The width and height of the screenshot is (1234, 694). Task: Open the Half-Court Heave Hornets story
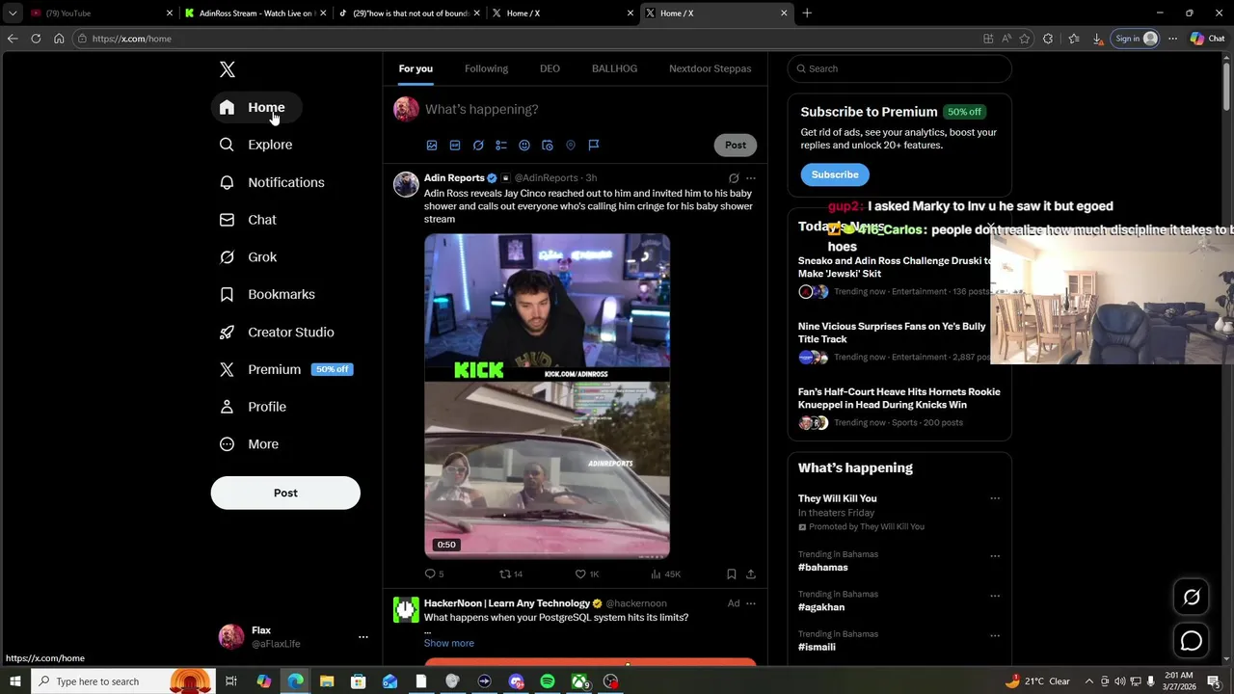(899, 398)
